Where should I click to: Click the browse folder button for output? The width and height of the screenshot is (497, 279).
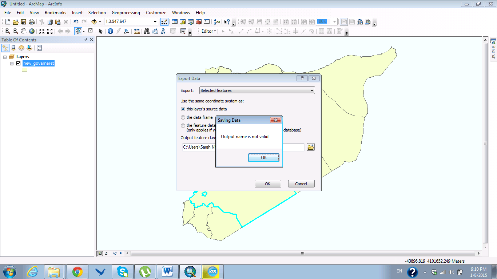311,147
